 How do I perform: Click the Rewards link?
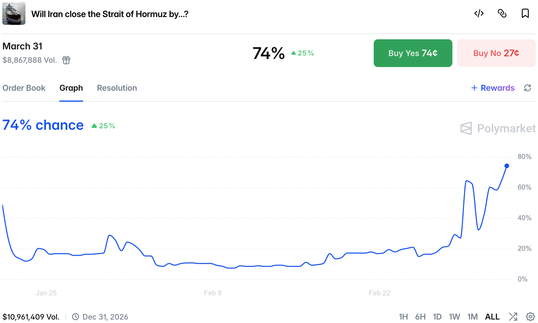(x=493, y=88)
